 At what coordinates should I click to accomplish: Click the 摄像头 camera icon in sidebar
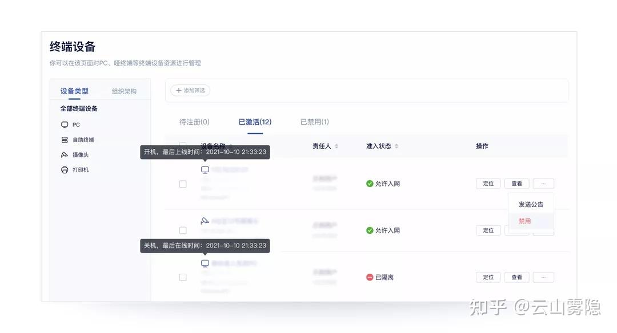pos(65,155)
